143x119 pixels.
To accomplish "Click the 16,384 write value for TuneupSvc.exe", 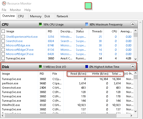I will [x=104, y=79].
